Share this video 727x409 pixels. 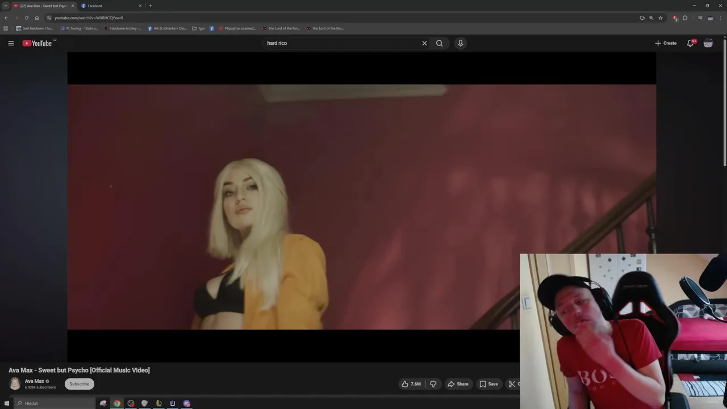tap(458, 384)
